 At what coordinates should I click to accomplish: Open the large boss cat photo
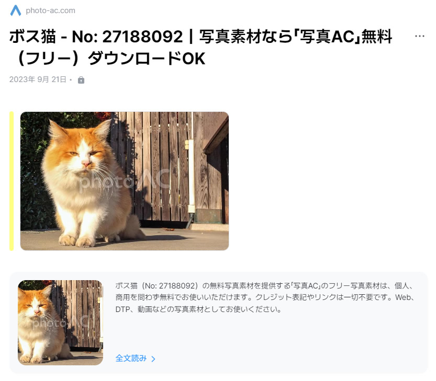(125, 181)
